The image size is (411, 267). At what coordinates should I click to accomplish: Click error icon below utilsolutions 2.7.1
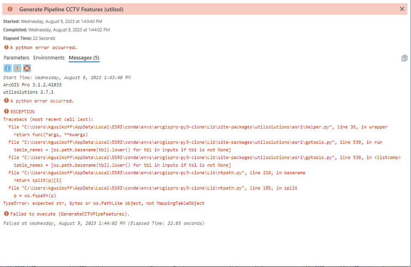pos(6,101)
